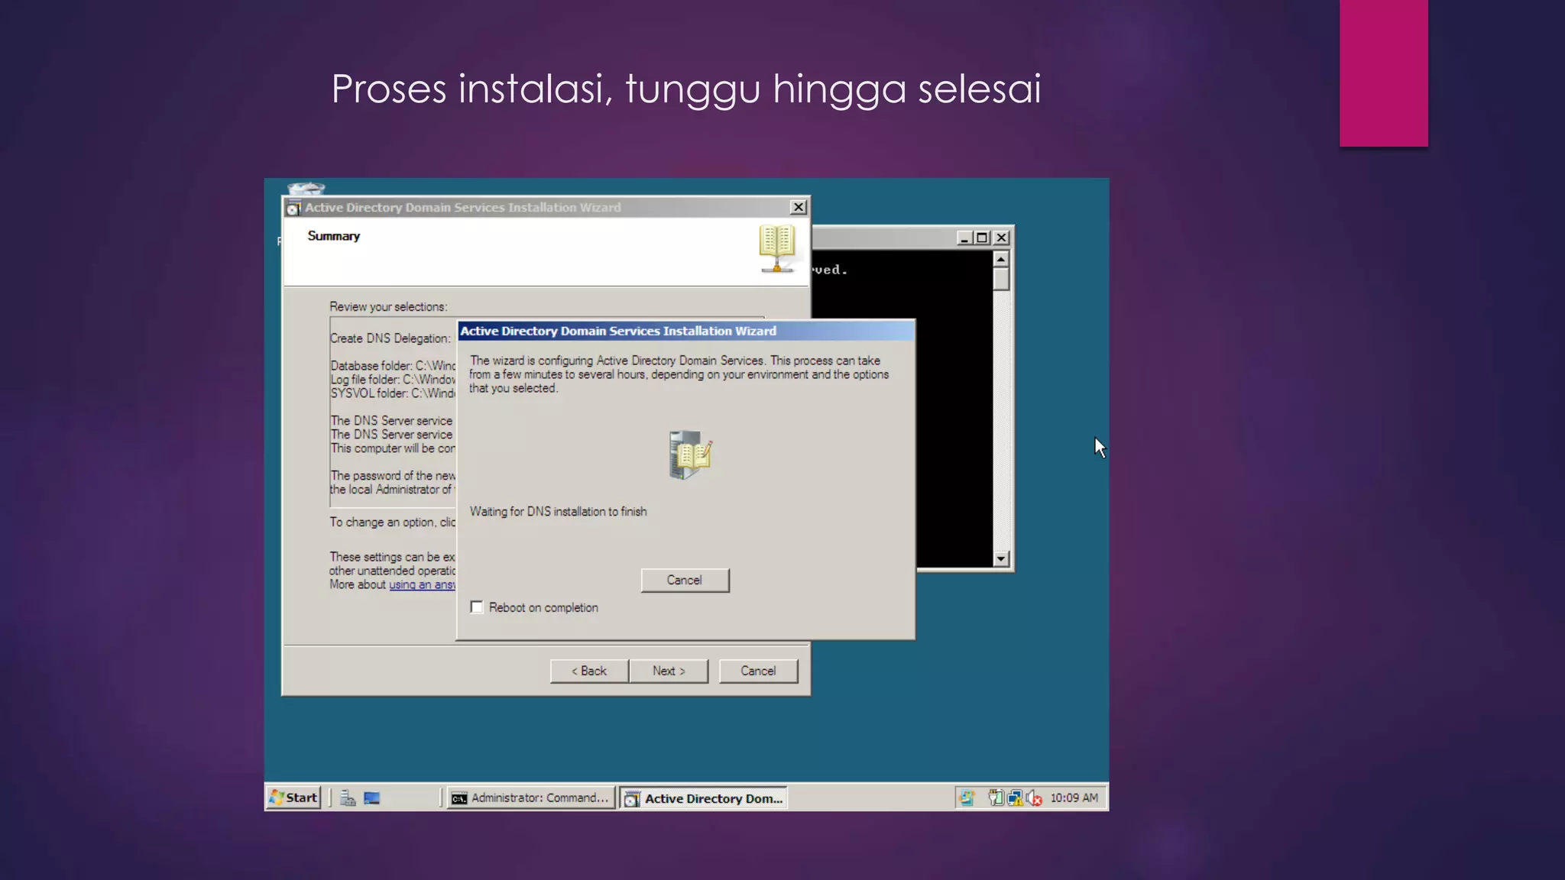Click the wizard title bar icon
The image size is (1565, 880).
tap(293, 208)
